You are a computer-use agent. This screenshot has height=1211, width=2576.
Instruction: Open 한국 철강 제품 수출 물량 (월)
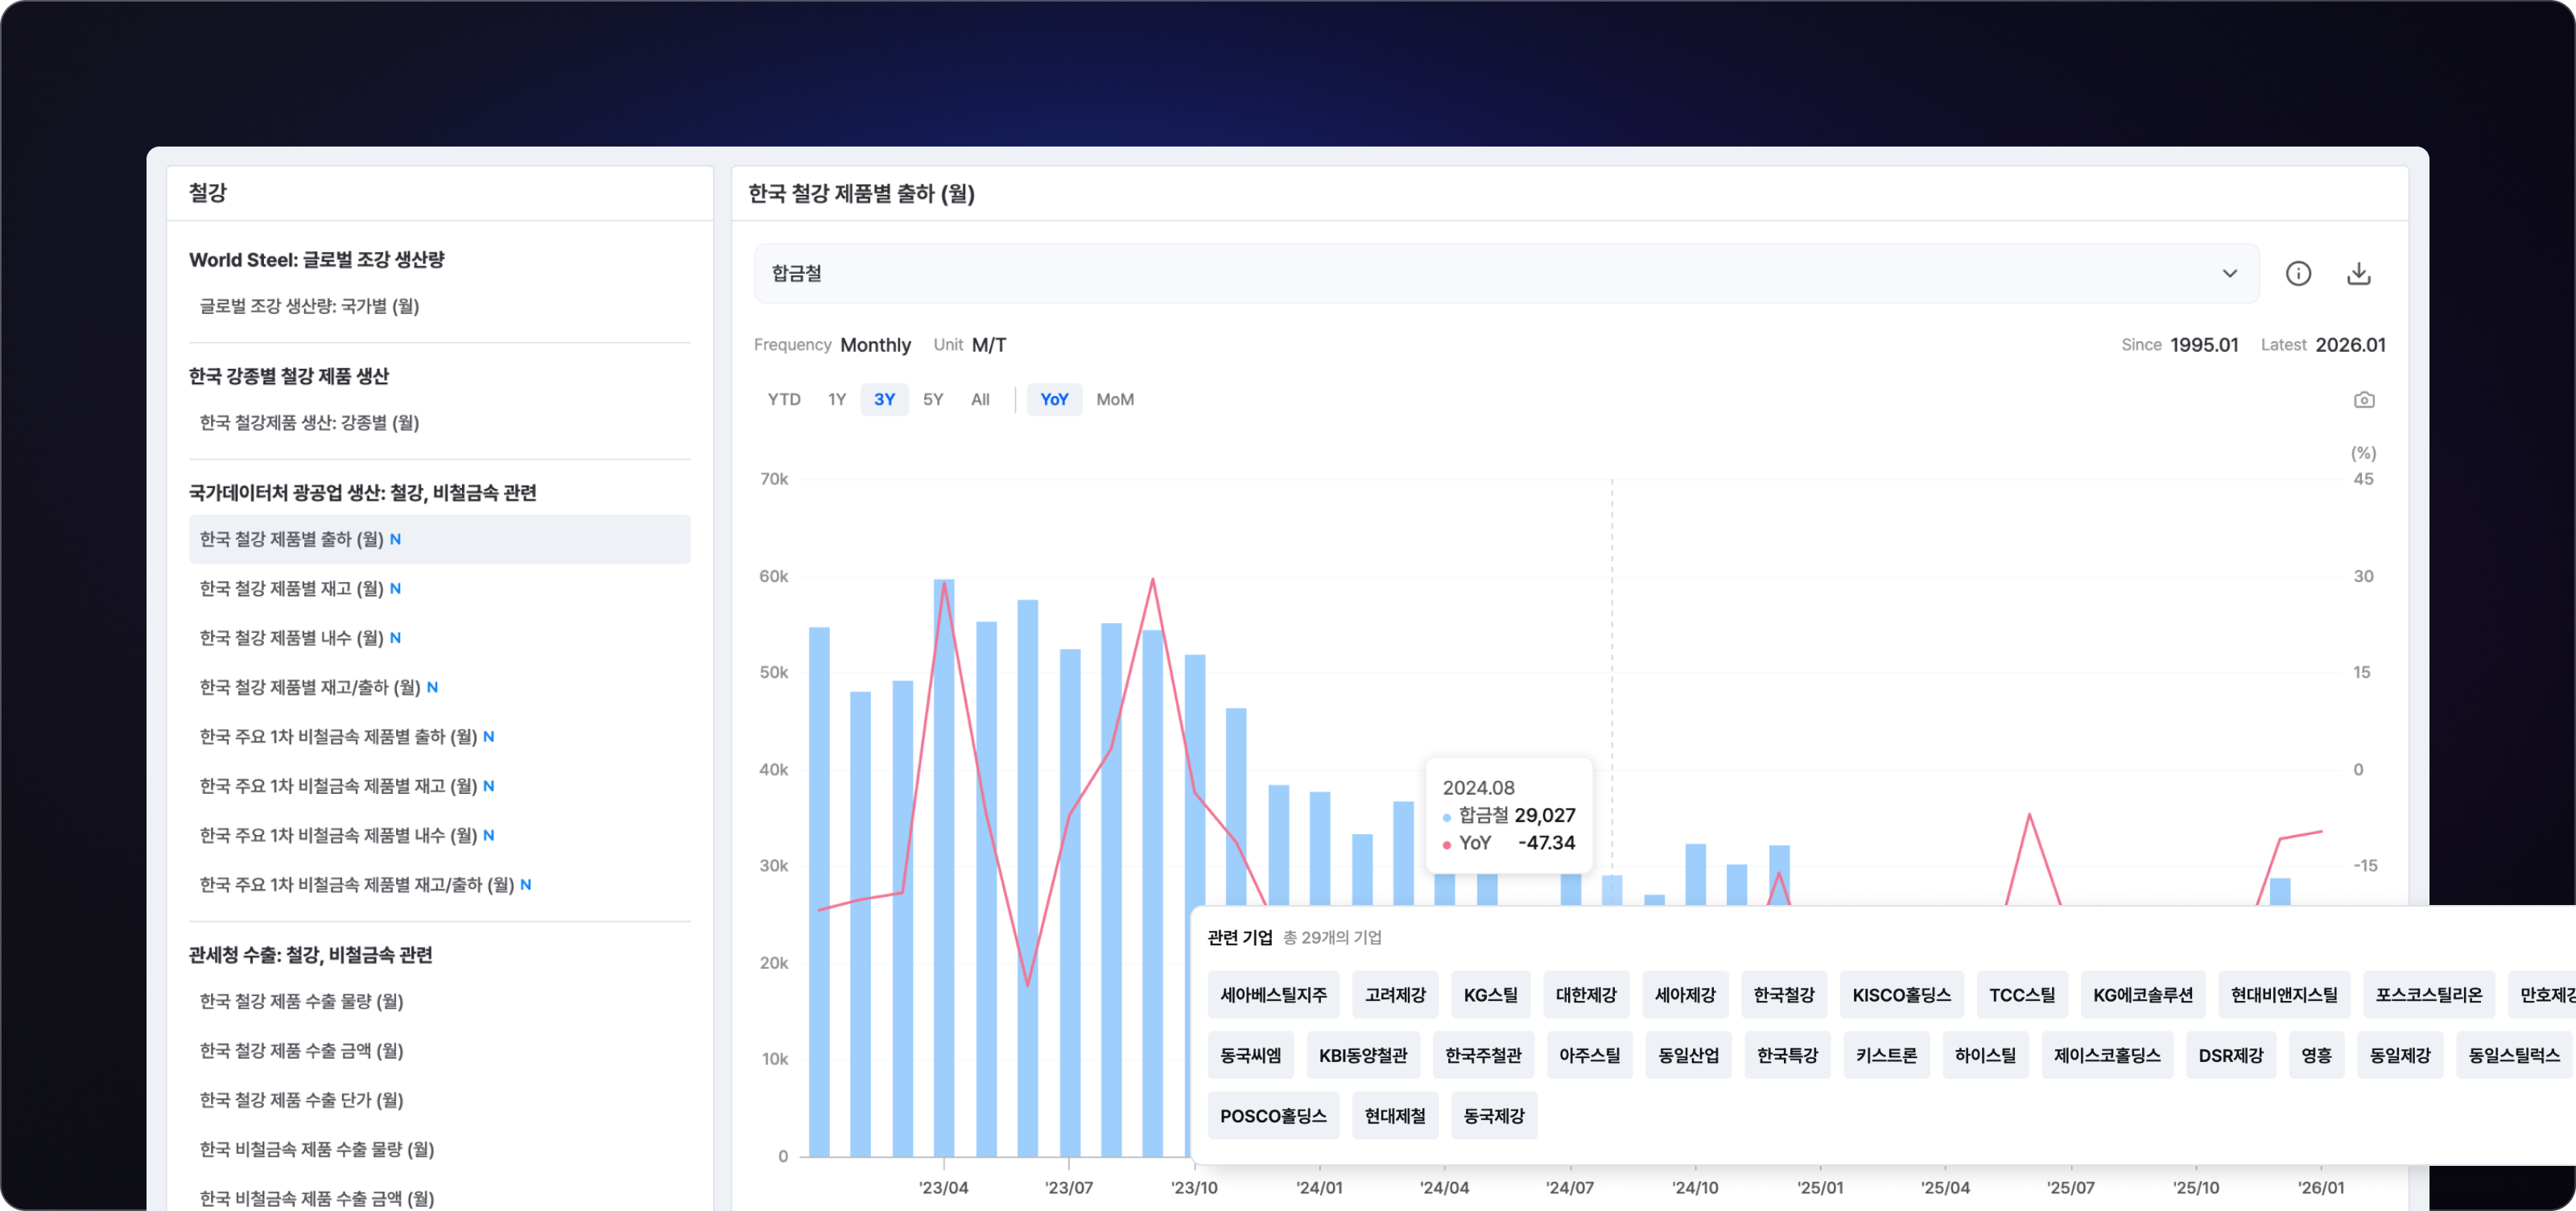[x=301, y=1001]
